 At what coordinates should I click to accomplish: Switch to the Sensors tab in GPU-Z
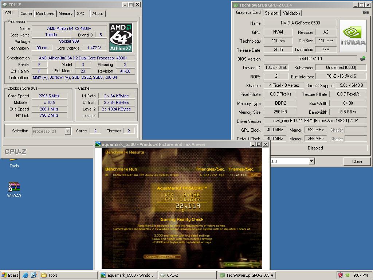pos(272,13)
